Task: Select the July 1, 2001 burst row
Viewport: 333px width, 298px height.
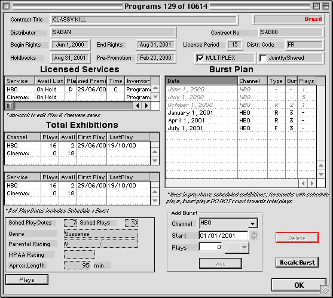Action: point(241,128)
